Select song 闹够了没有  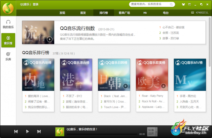[x=39, y=102]
